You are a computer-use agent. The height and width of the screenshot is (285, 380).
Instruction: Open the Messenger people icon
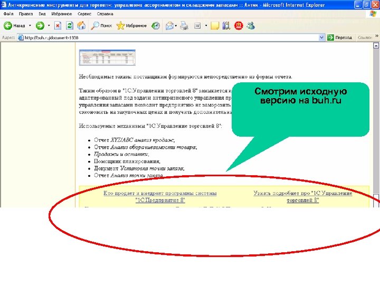pos(251,25)
